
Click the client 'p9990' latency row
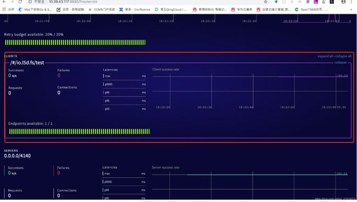pyautogui.click(x=124, y=85)
